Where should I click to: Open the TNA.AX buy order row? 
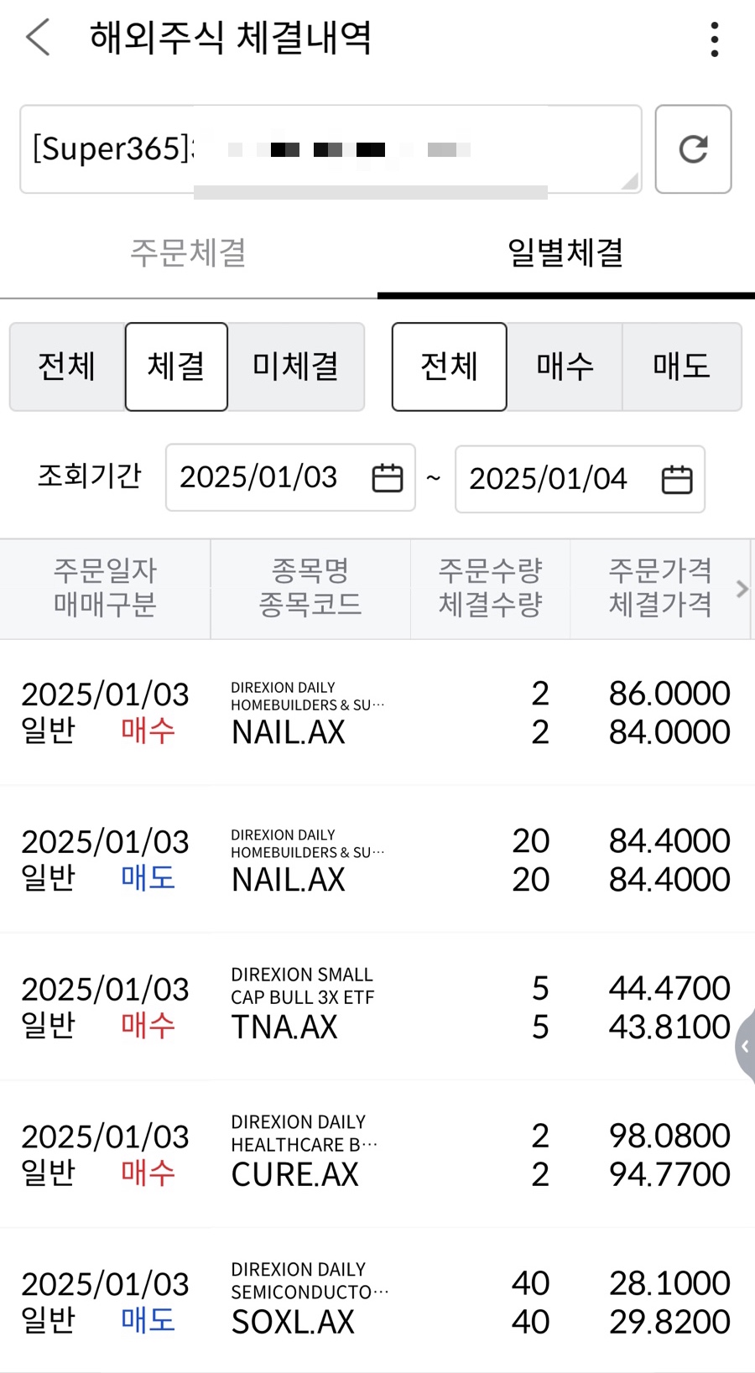tap(377, 1006)
